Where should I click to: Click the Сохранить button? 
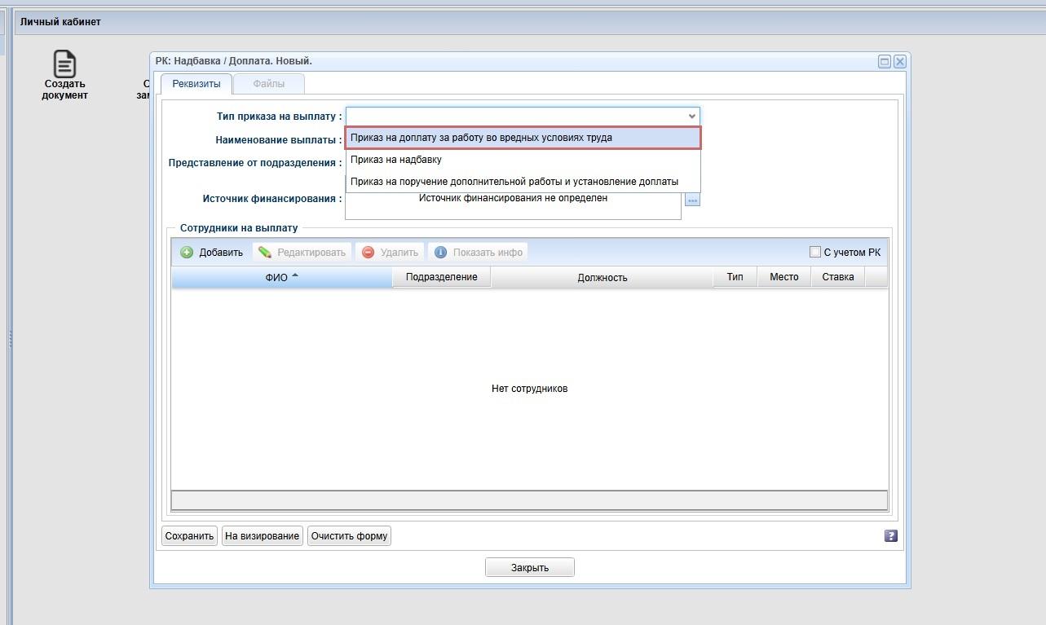click(189, 535)
